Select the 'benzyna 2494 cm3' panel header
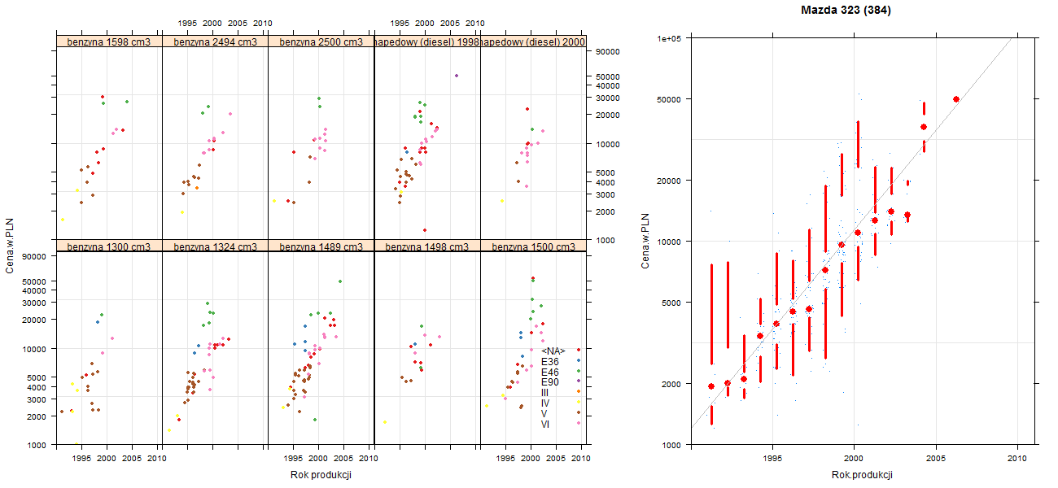This screenshot has width=1058, height=488. [215, 41]
